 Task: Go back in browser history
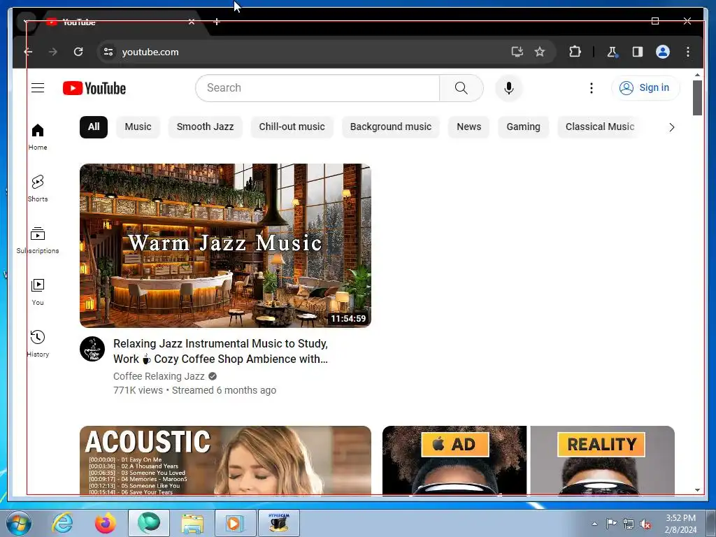pos(28,52)
